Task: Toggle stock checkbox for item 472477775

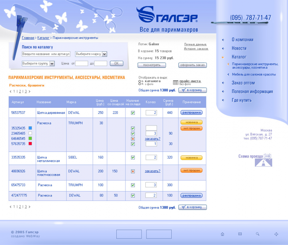Action: click(x=133, y=196)
